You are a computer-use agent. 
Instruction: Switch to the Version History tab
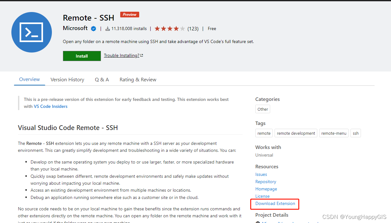point(67,80)
